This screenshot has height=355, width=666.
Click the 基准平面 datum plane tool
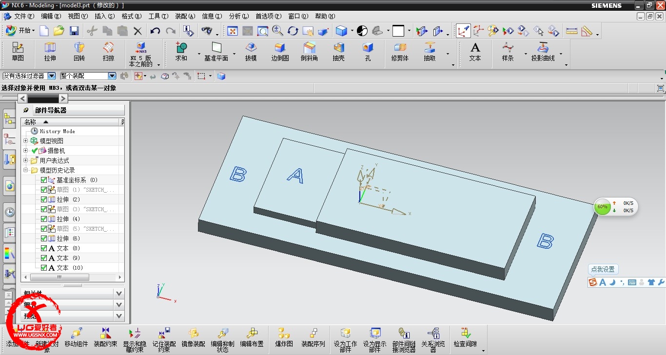(x=216, y=52)
